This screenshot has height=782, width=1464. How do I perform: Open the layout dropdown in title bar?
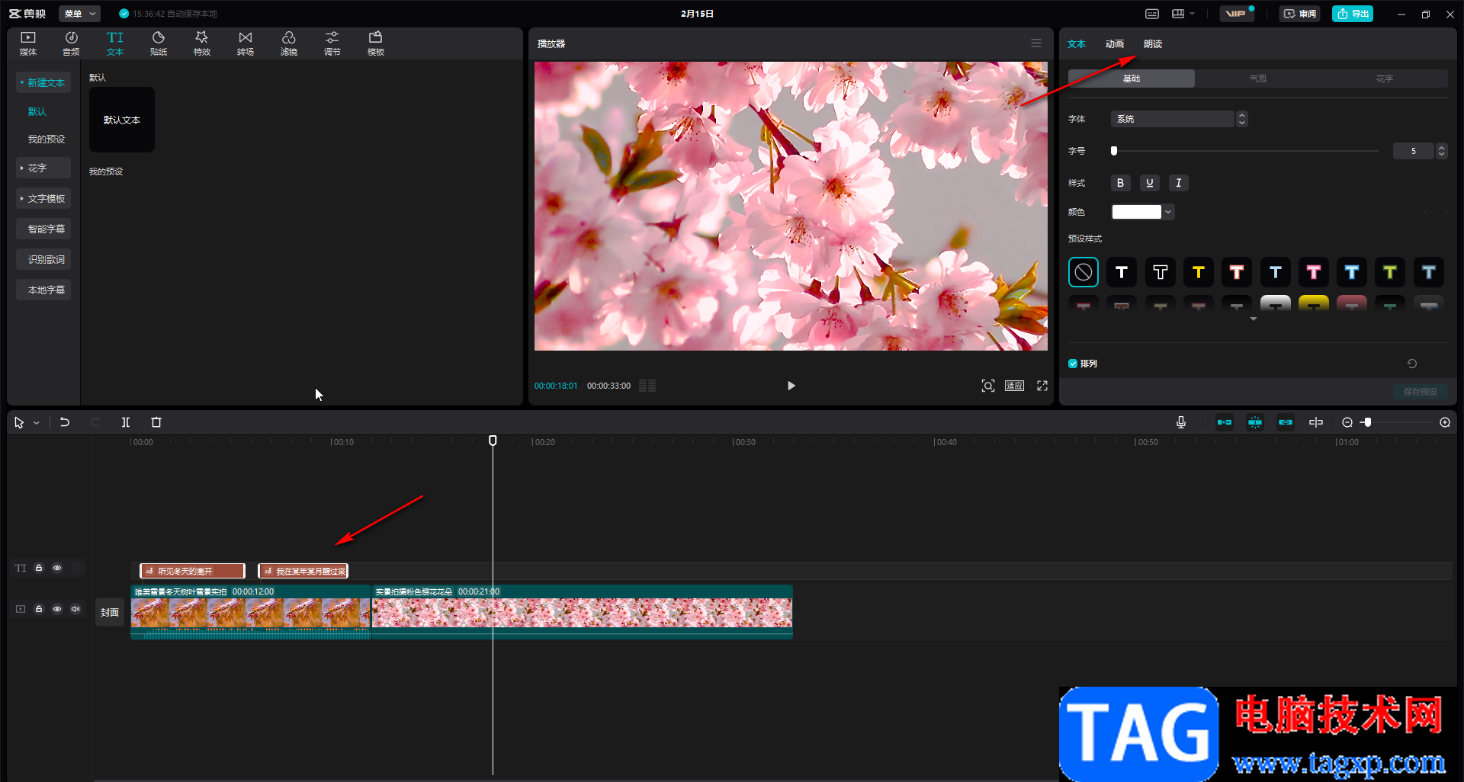coord(1183,14)
